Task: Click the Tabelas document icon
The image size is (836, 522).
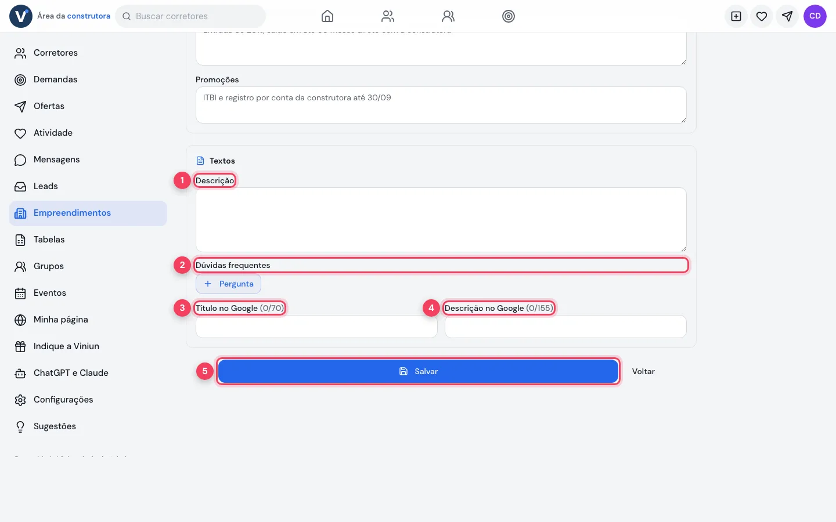Action: [20, 240]
